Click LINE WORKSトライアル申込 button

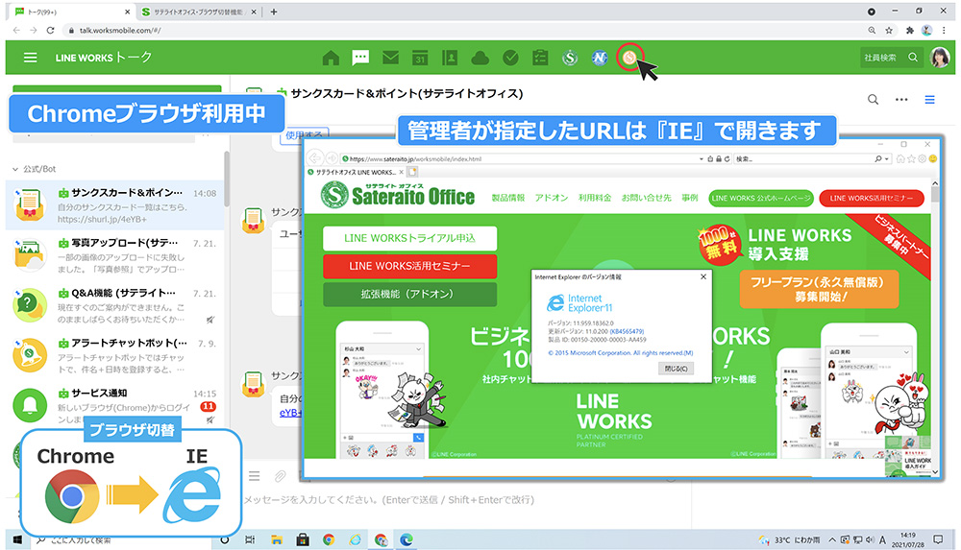coord(409,238)
